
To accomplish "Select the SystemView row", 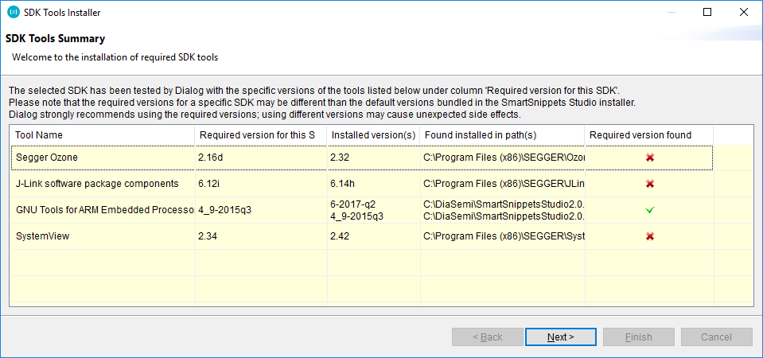I will (362, 236).
